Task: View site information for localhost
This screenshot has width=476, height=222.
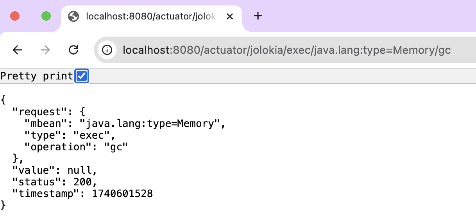Action: coord(107,50)
